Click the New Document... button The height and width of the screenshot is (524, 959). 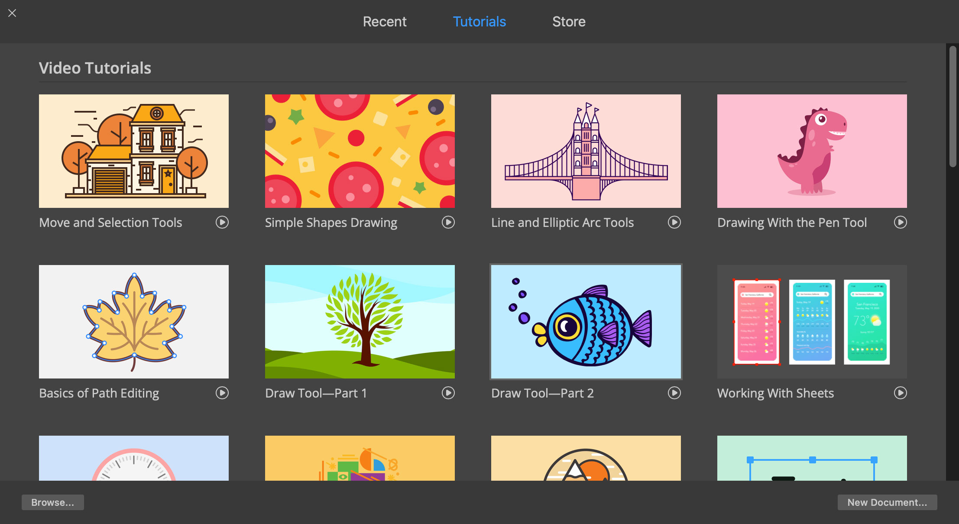[887, 502]
